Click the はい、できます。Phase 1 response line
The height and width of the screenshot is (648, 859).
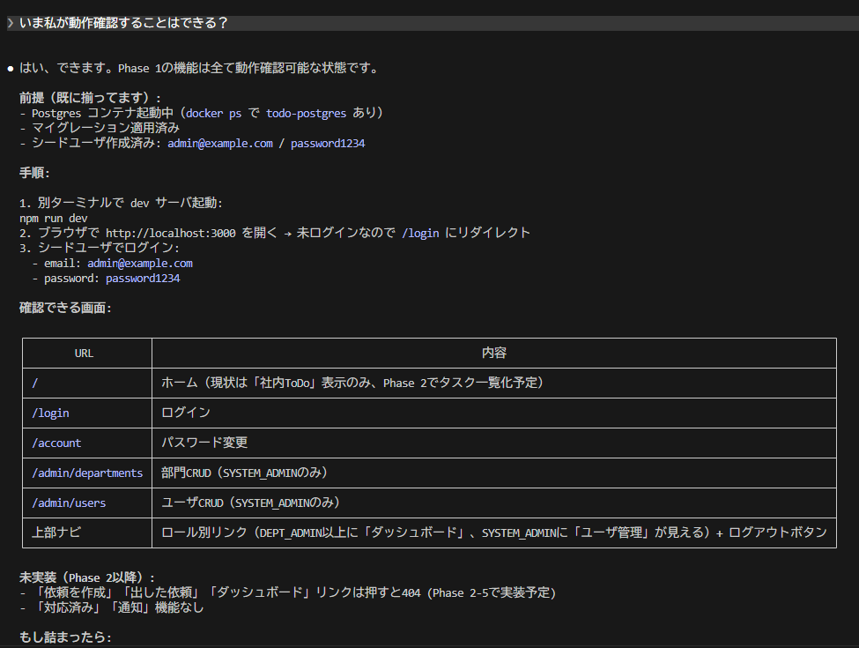coord(199,68)
